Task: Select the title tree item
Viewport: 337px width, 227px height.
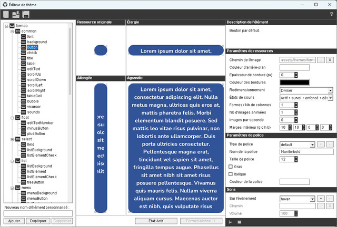Action: pyautogui.click(x=30, y=58)
